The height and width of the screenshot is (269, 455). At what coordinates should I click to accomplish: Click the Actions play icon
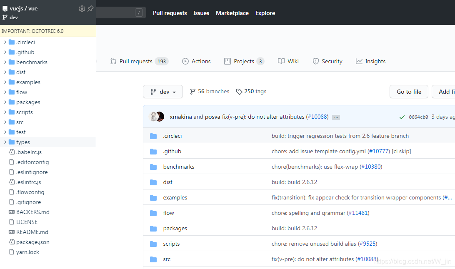pos(185,62)
